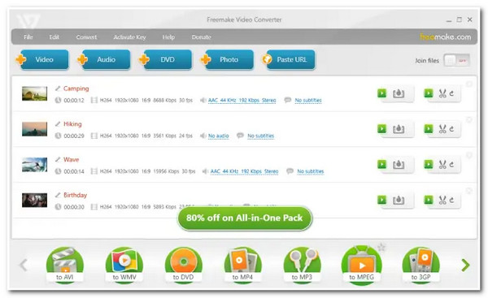The height and width of the screenshot is (298, 488).
Task: Click the pencil rename icon next to Birthday
Action: click(x=58, y=195)
